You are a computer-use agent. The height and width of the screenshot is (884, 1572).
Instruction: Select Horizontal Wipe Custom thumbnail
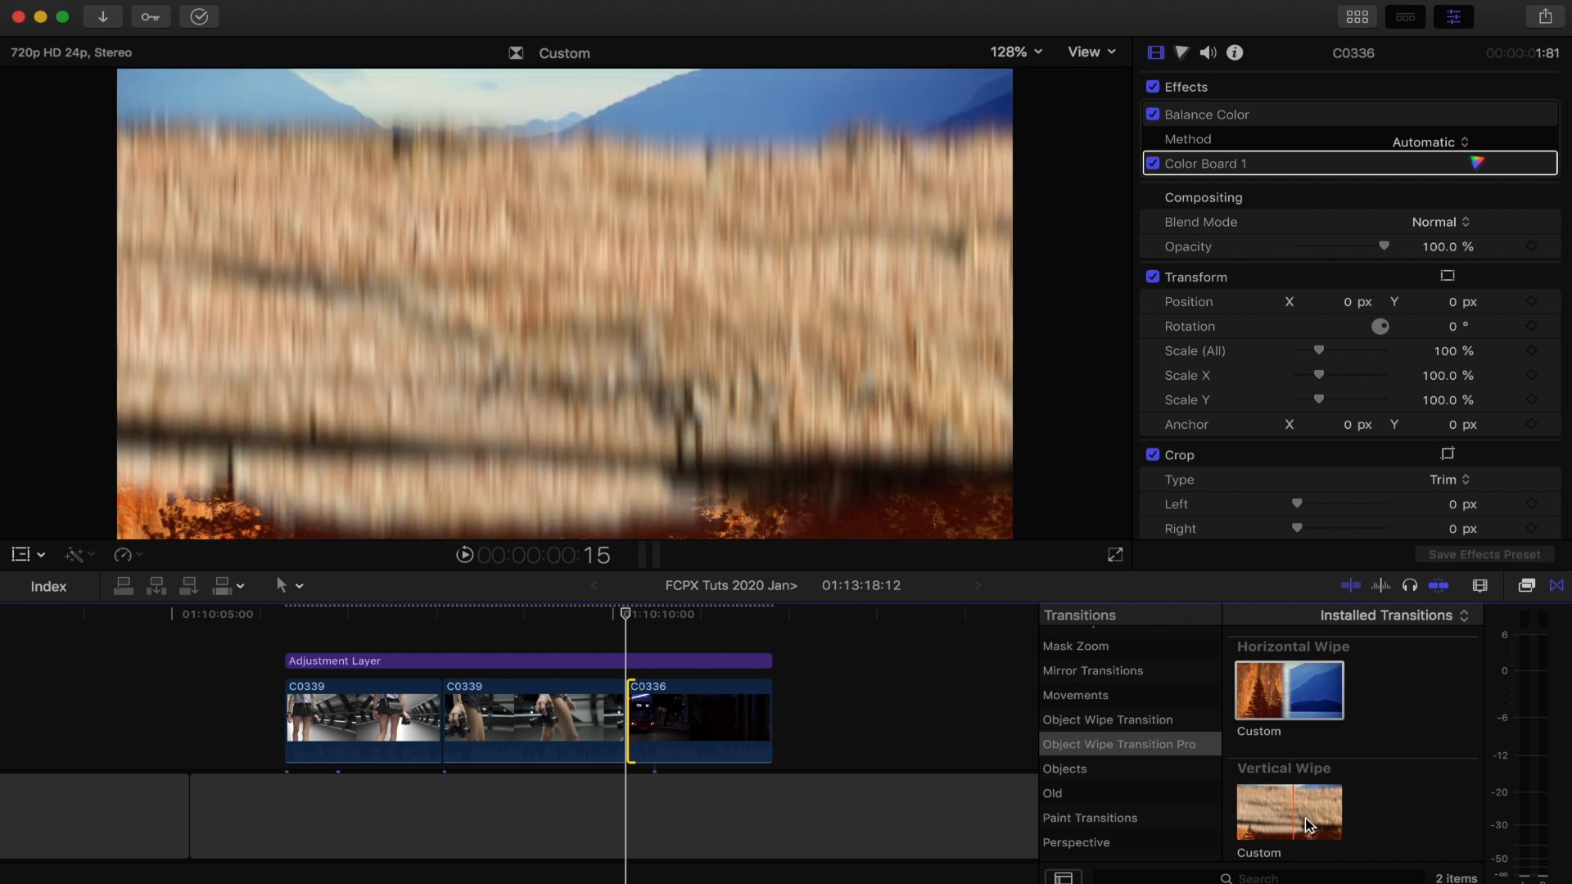pyautogui.click(x=1290, y=690)
